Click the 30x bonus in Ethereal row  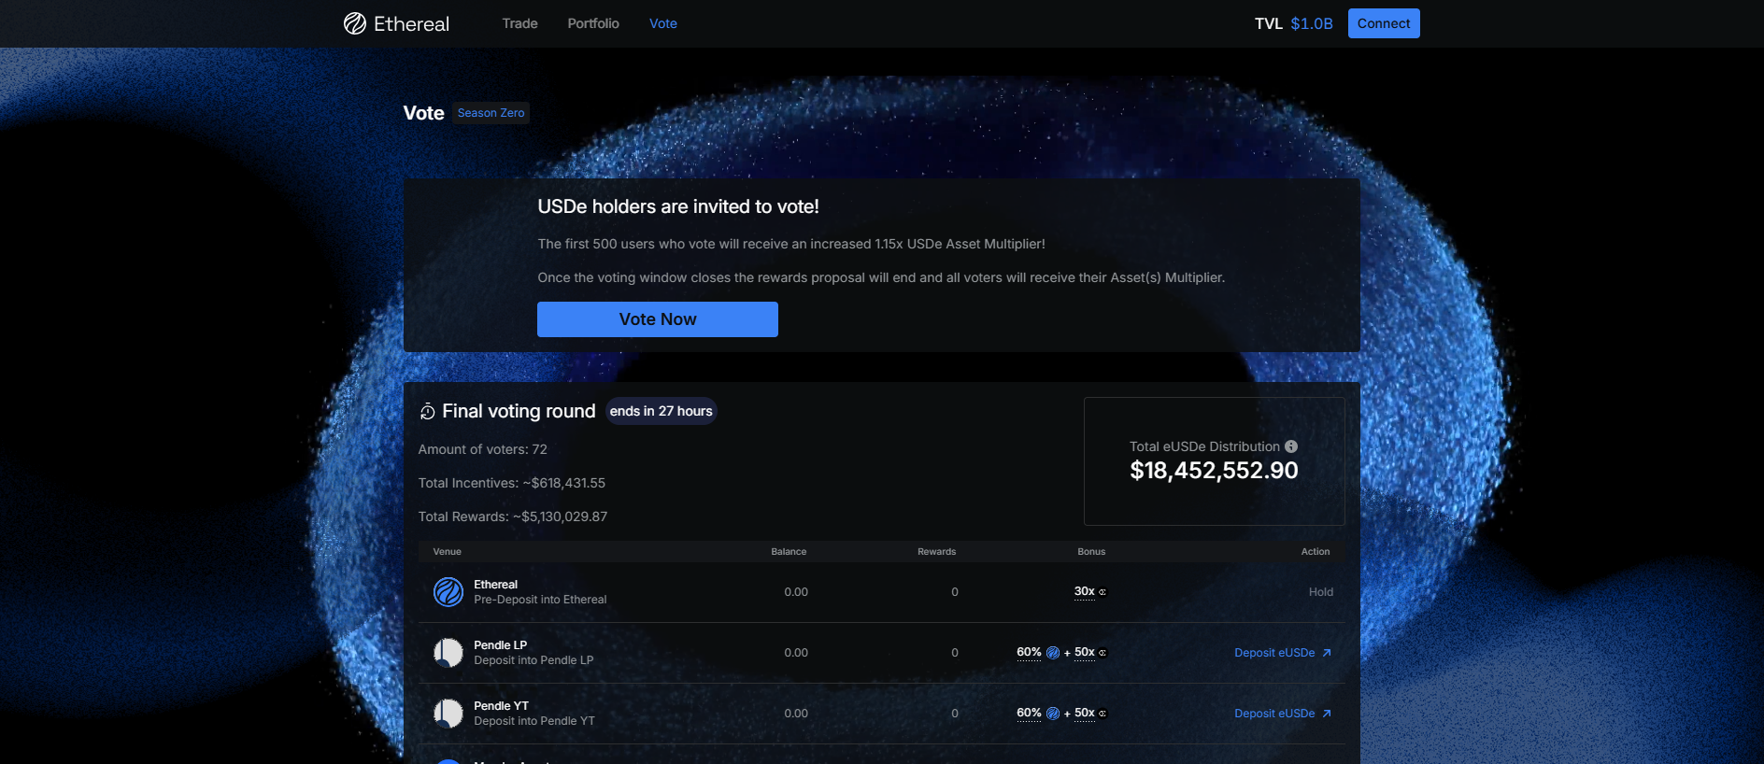click(x=1084, y=591)
